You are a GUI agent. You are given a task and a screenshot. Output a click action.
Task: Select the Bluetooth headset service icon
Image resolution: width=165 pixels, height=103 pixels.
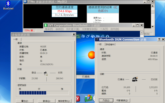pyautogui.click(x=107, y=36)
